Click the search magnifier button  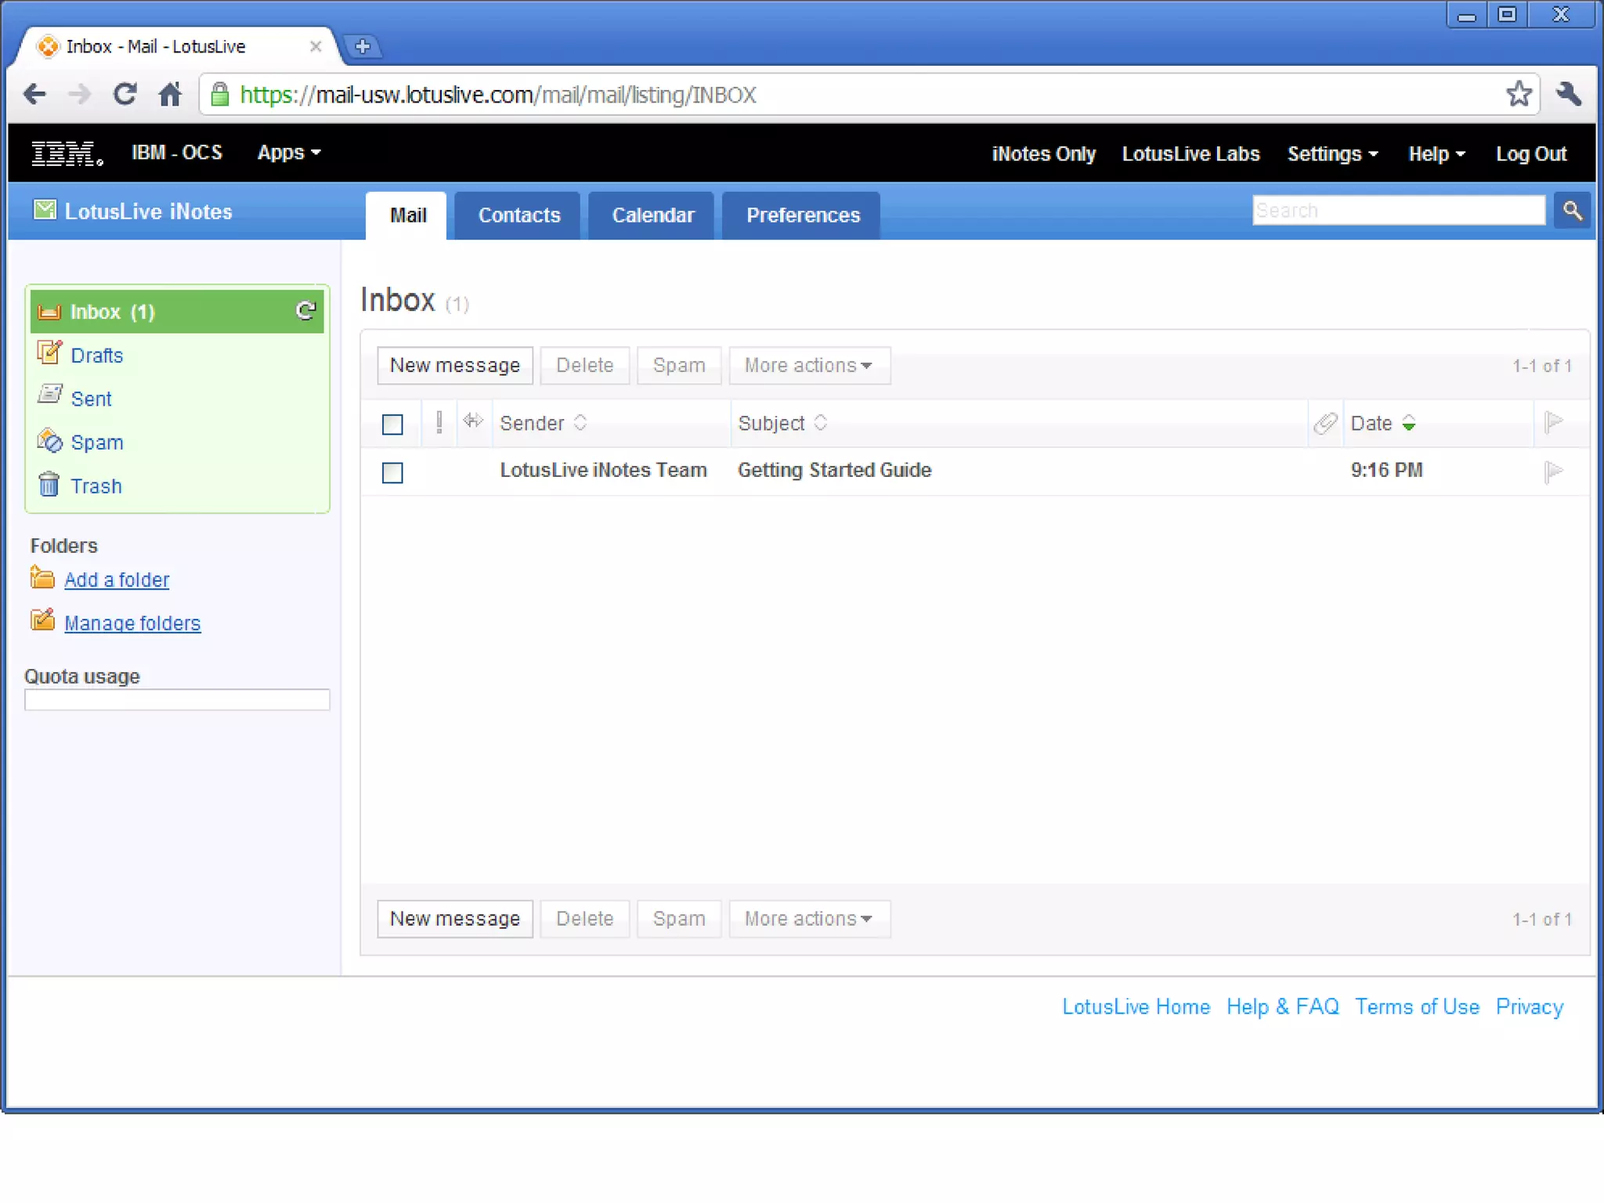tap(1572, 211)
